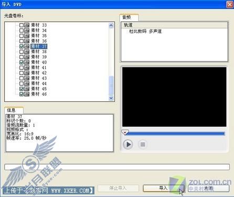Click the list scrollbar up arrow
Screen dimensions: 234x197
coord(111,26)
